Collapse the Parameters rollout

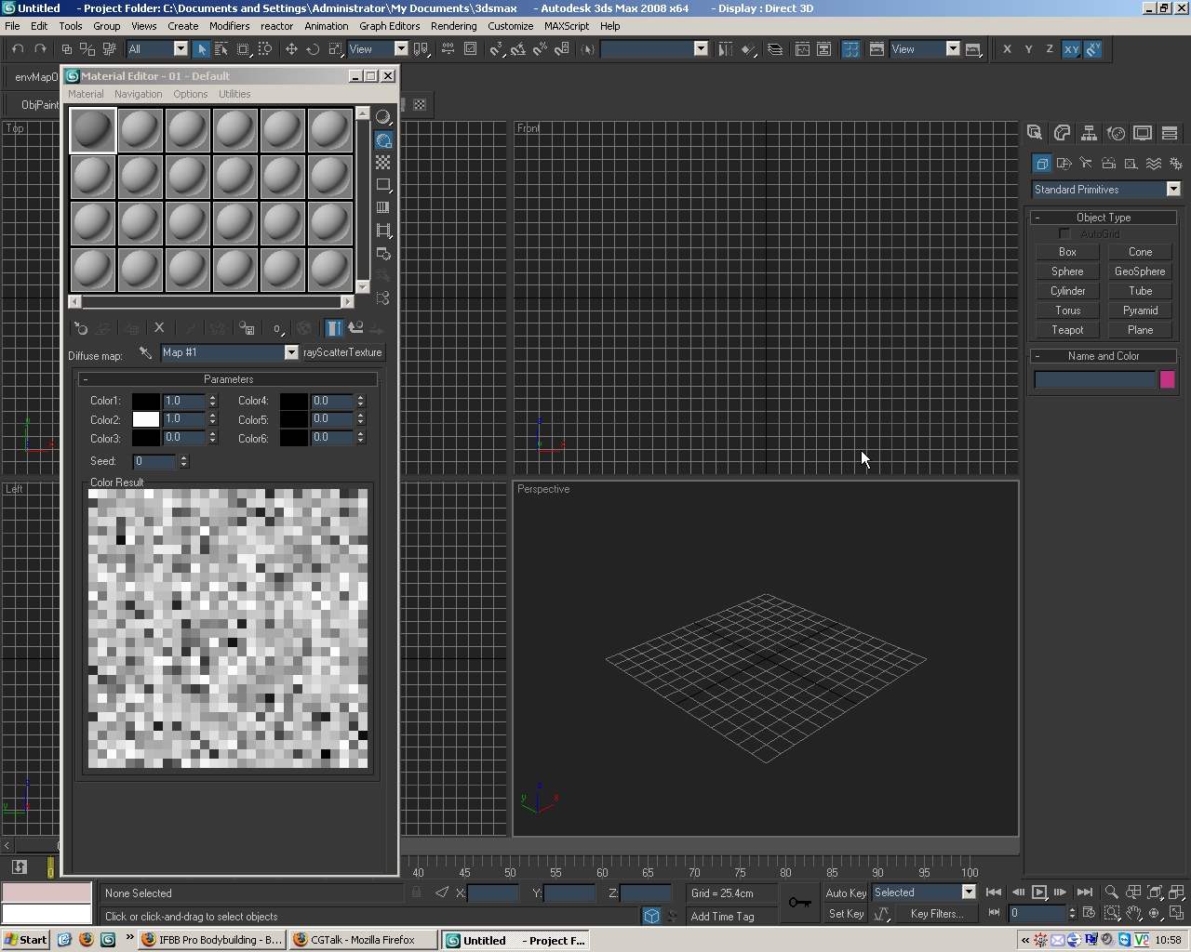coord(229,379)
